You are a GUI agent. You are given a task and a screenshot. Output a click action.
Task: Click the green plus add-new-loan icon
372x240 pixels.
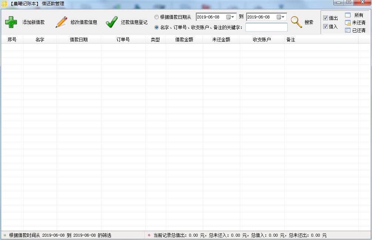11,22
